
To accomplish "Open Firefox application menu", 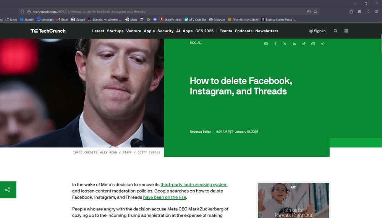I will tap(376, 11).
